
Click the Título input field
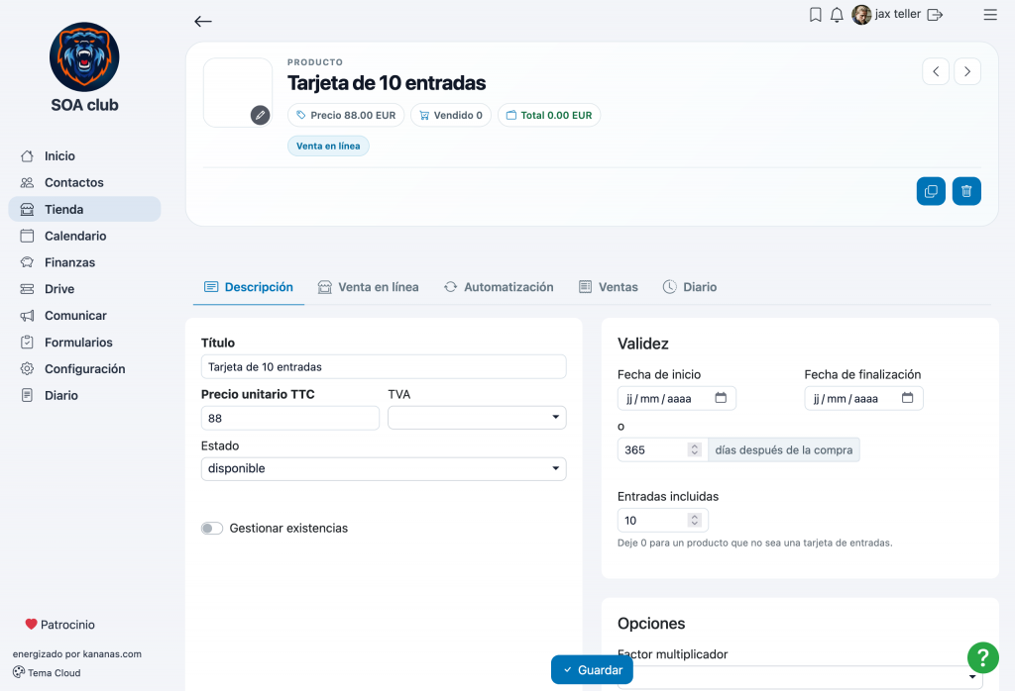pyautogui.click(x=384, y=366)
